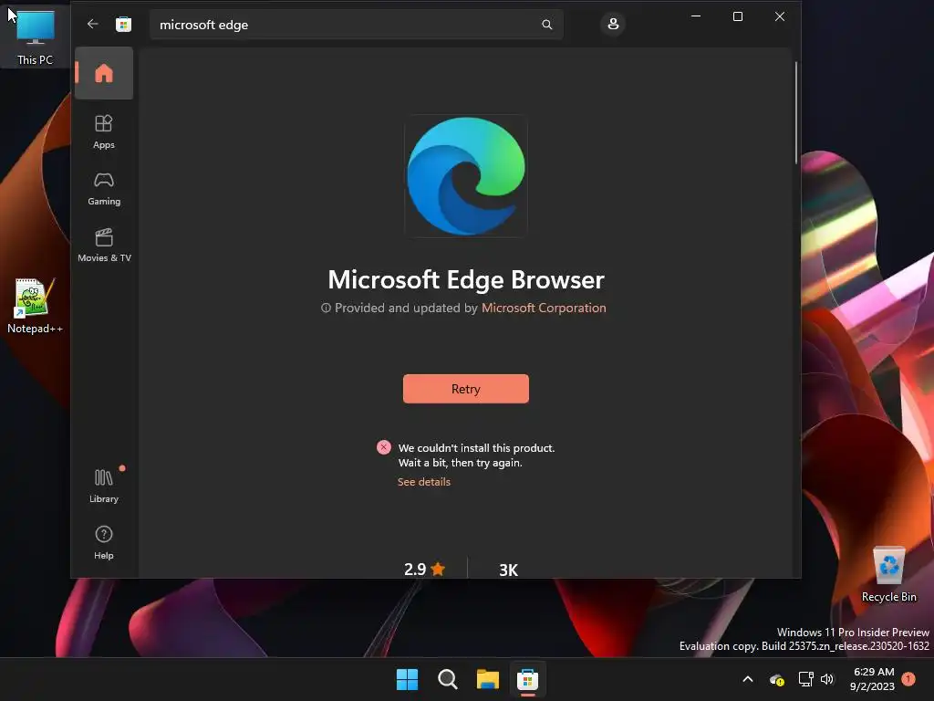Open the network tray icon

pos(805,679)
